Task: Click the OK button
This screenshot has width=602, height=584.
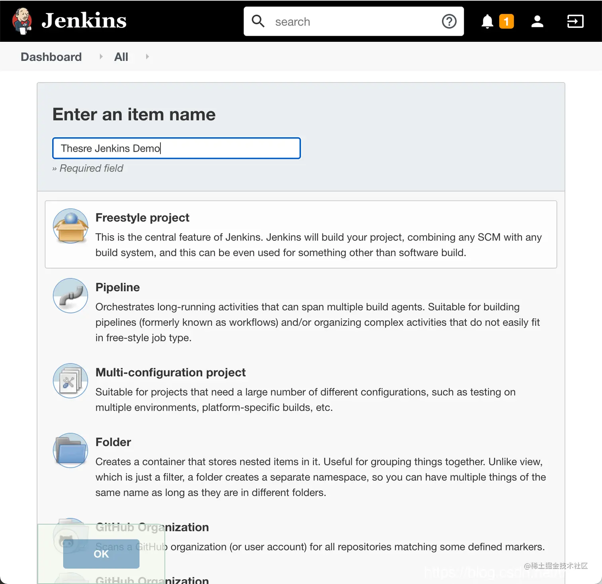Action: click(x=101, y=554)
